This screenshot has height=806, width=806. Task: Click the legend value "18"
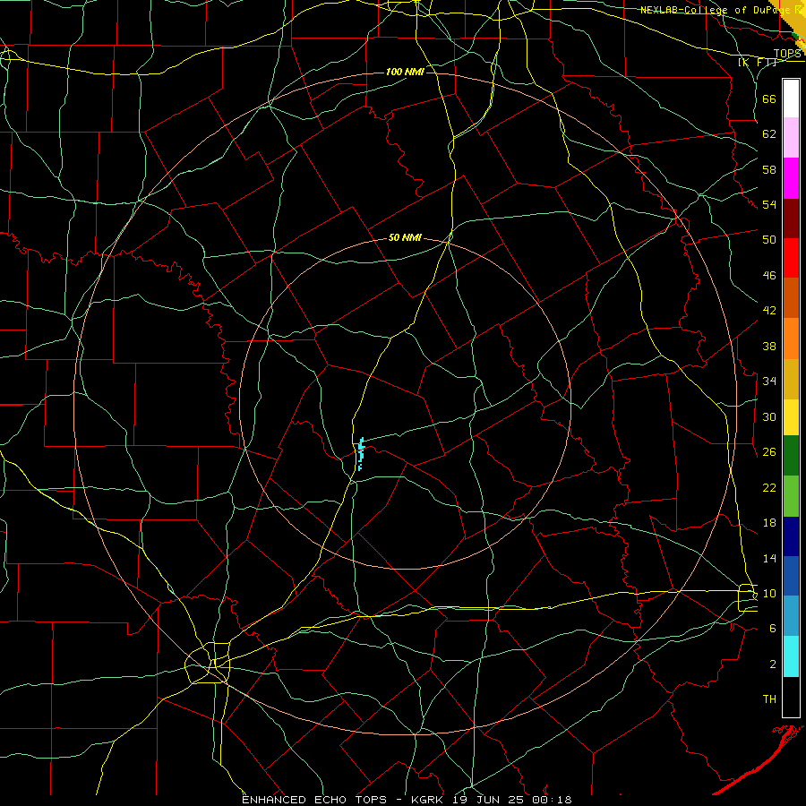769,523
